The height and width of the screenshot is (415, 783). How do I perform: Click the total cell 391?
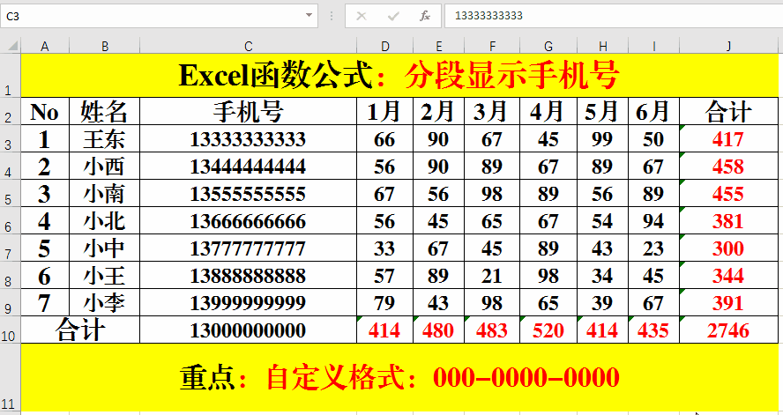tap(729, 302)
